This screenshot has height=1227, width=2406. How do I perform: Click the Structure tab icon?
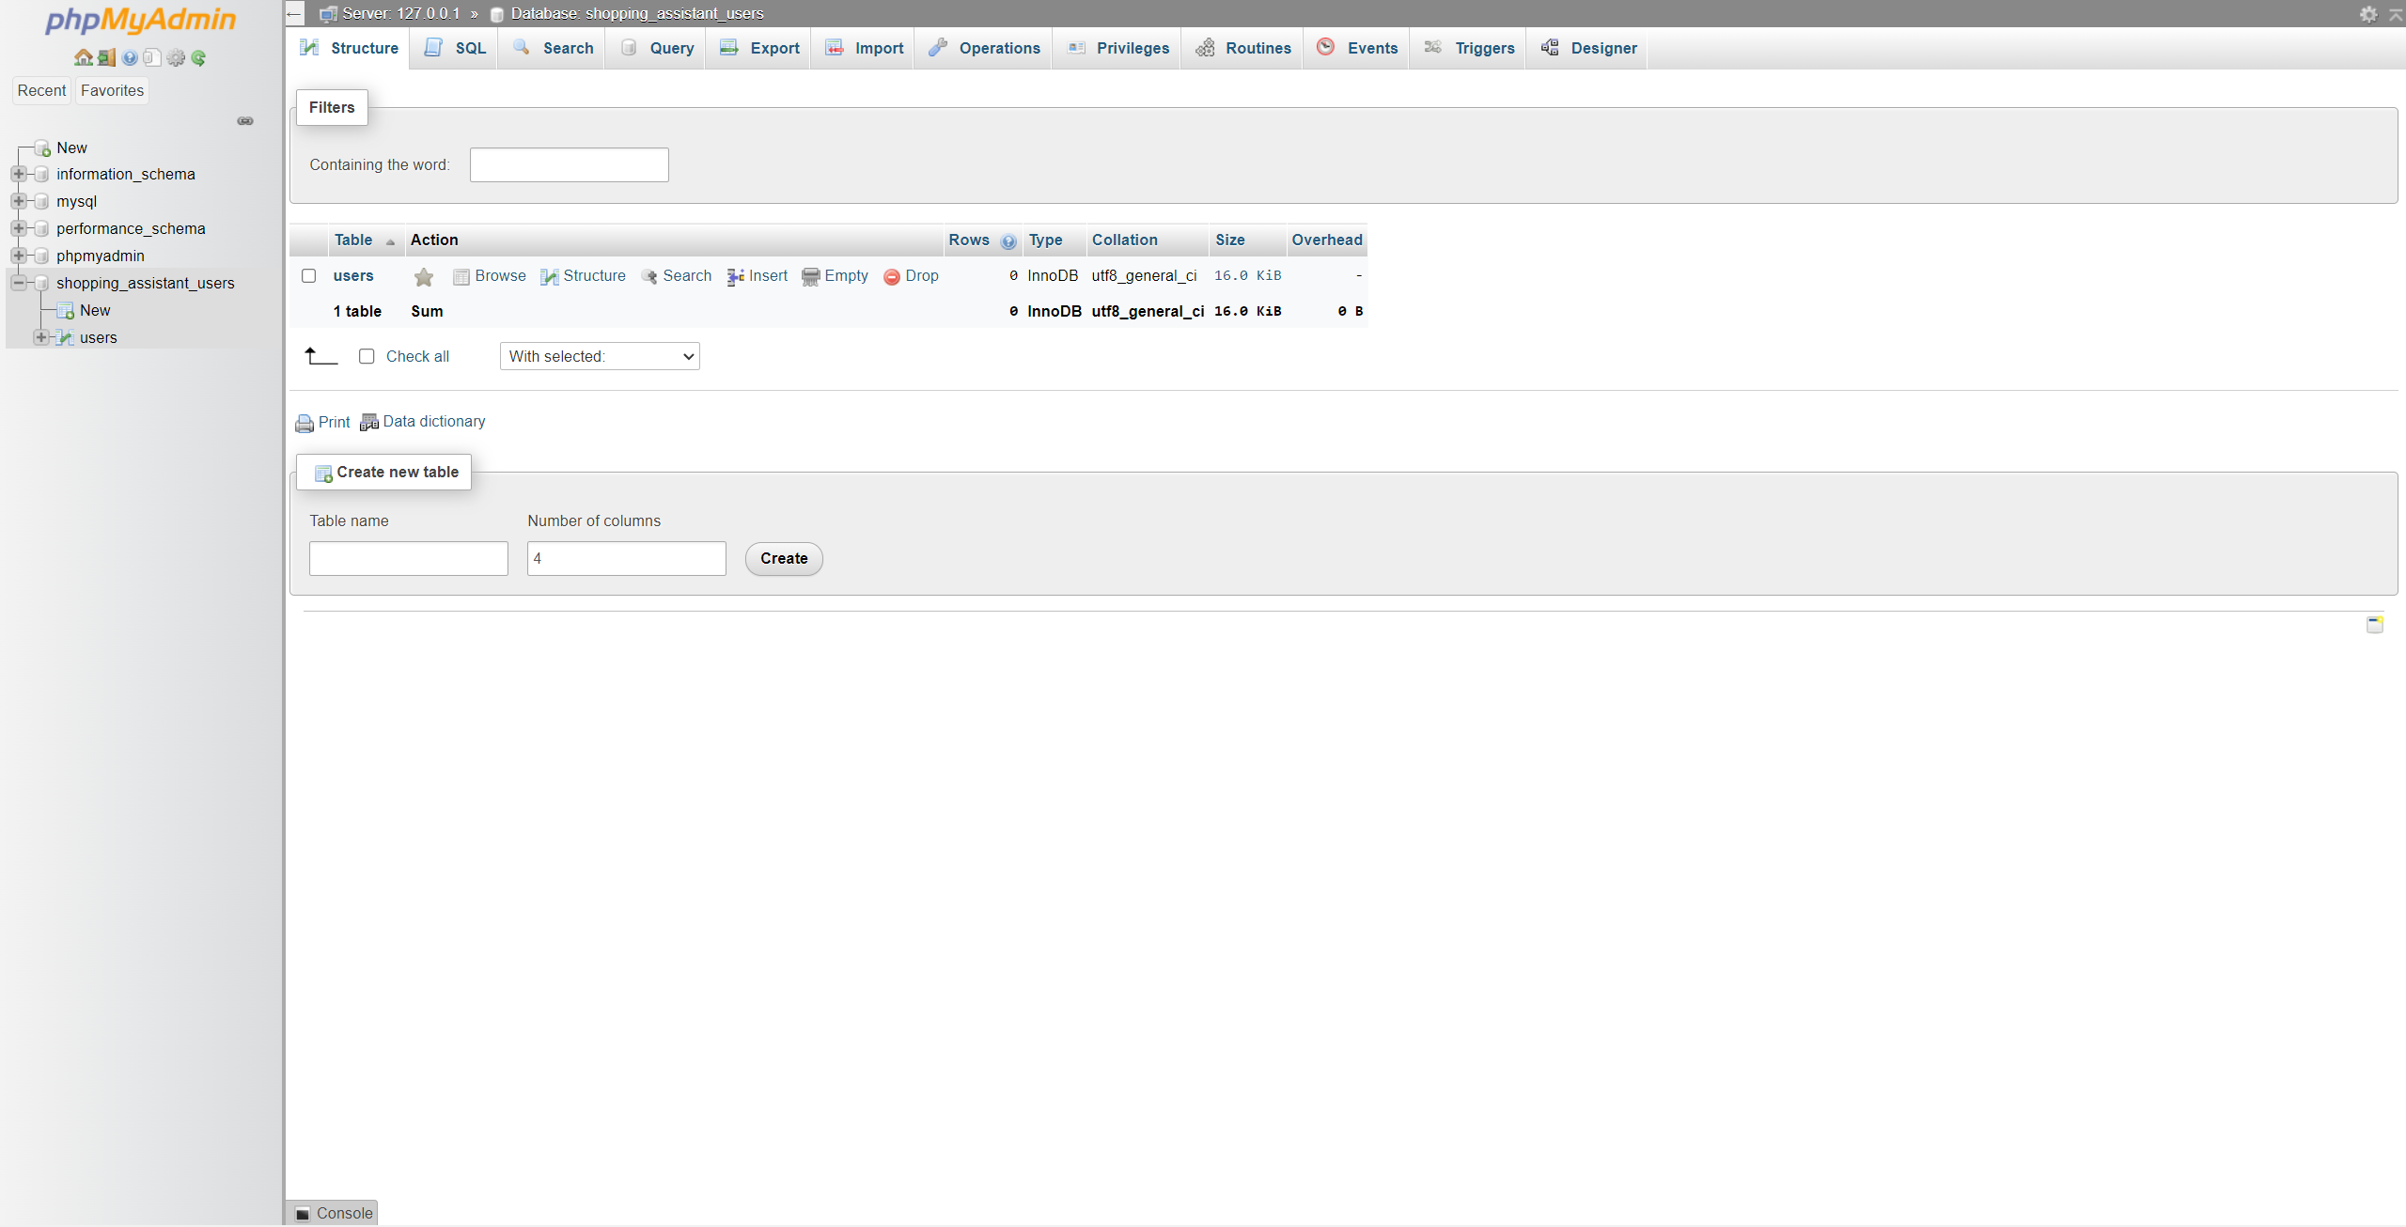310,49
